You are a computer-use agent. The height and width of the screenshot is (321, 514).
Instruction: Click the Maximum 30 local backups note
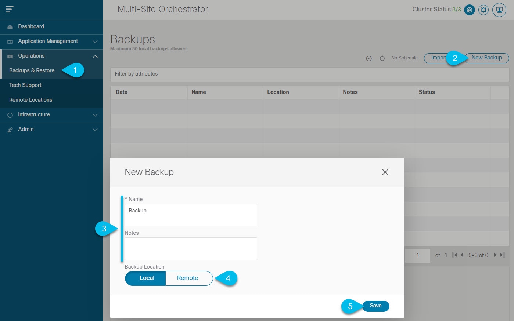coord(149,49)
